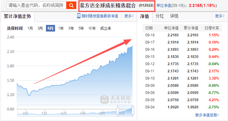Select the 3年 time range
Image resolution: width=228 pixels, height=121 pixels.
click(x=71, y=28)
